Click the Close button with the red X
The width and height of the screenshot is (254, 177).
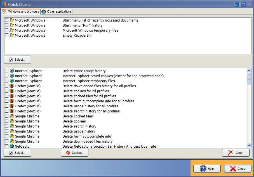coord(238,169)
